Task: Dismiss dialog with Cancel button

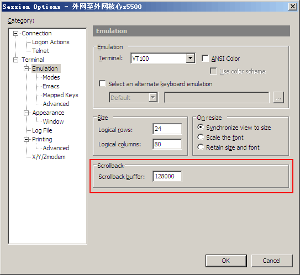Action: pyautogui.click(x=272, y=261)
